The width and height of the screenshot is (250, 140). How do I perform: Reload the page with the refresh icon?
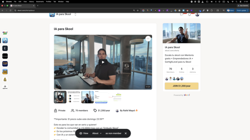tap(10, 10)
